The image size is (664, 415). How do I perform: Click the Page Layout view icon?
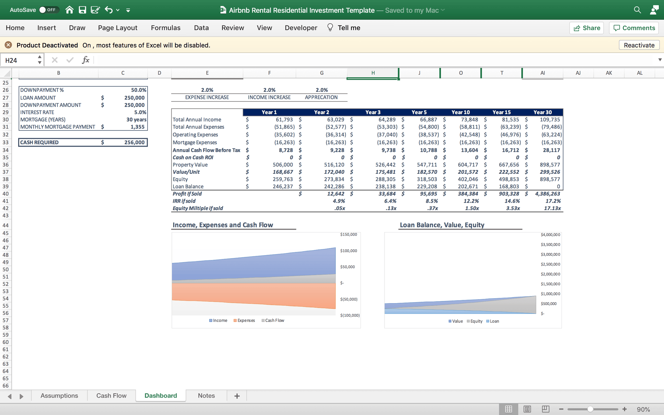[527, 409]
